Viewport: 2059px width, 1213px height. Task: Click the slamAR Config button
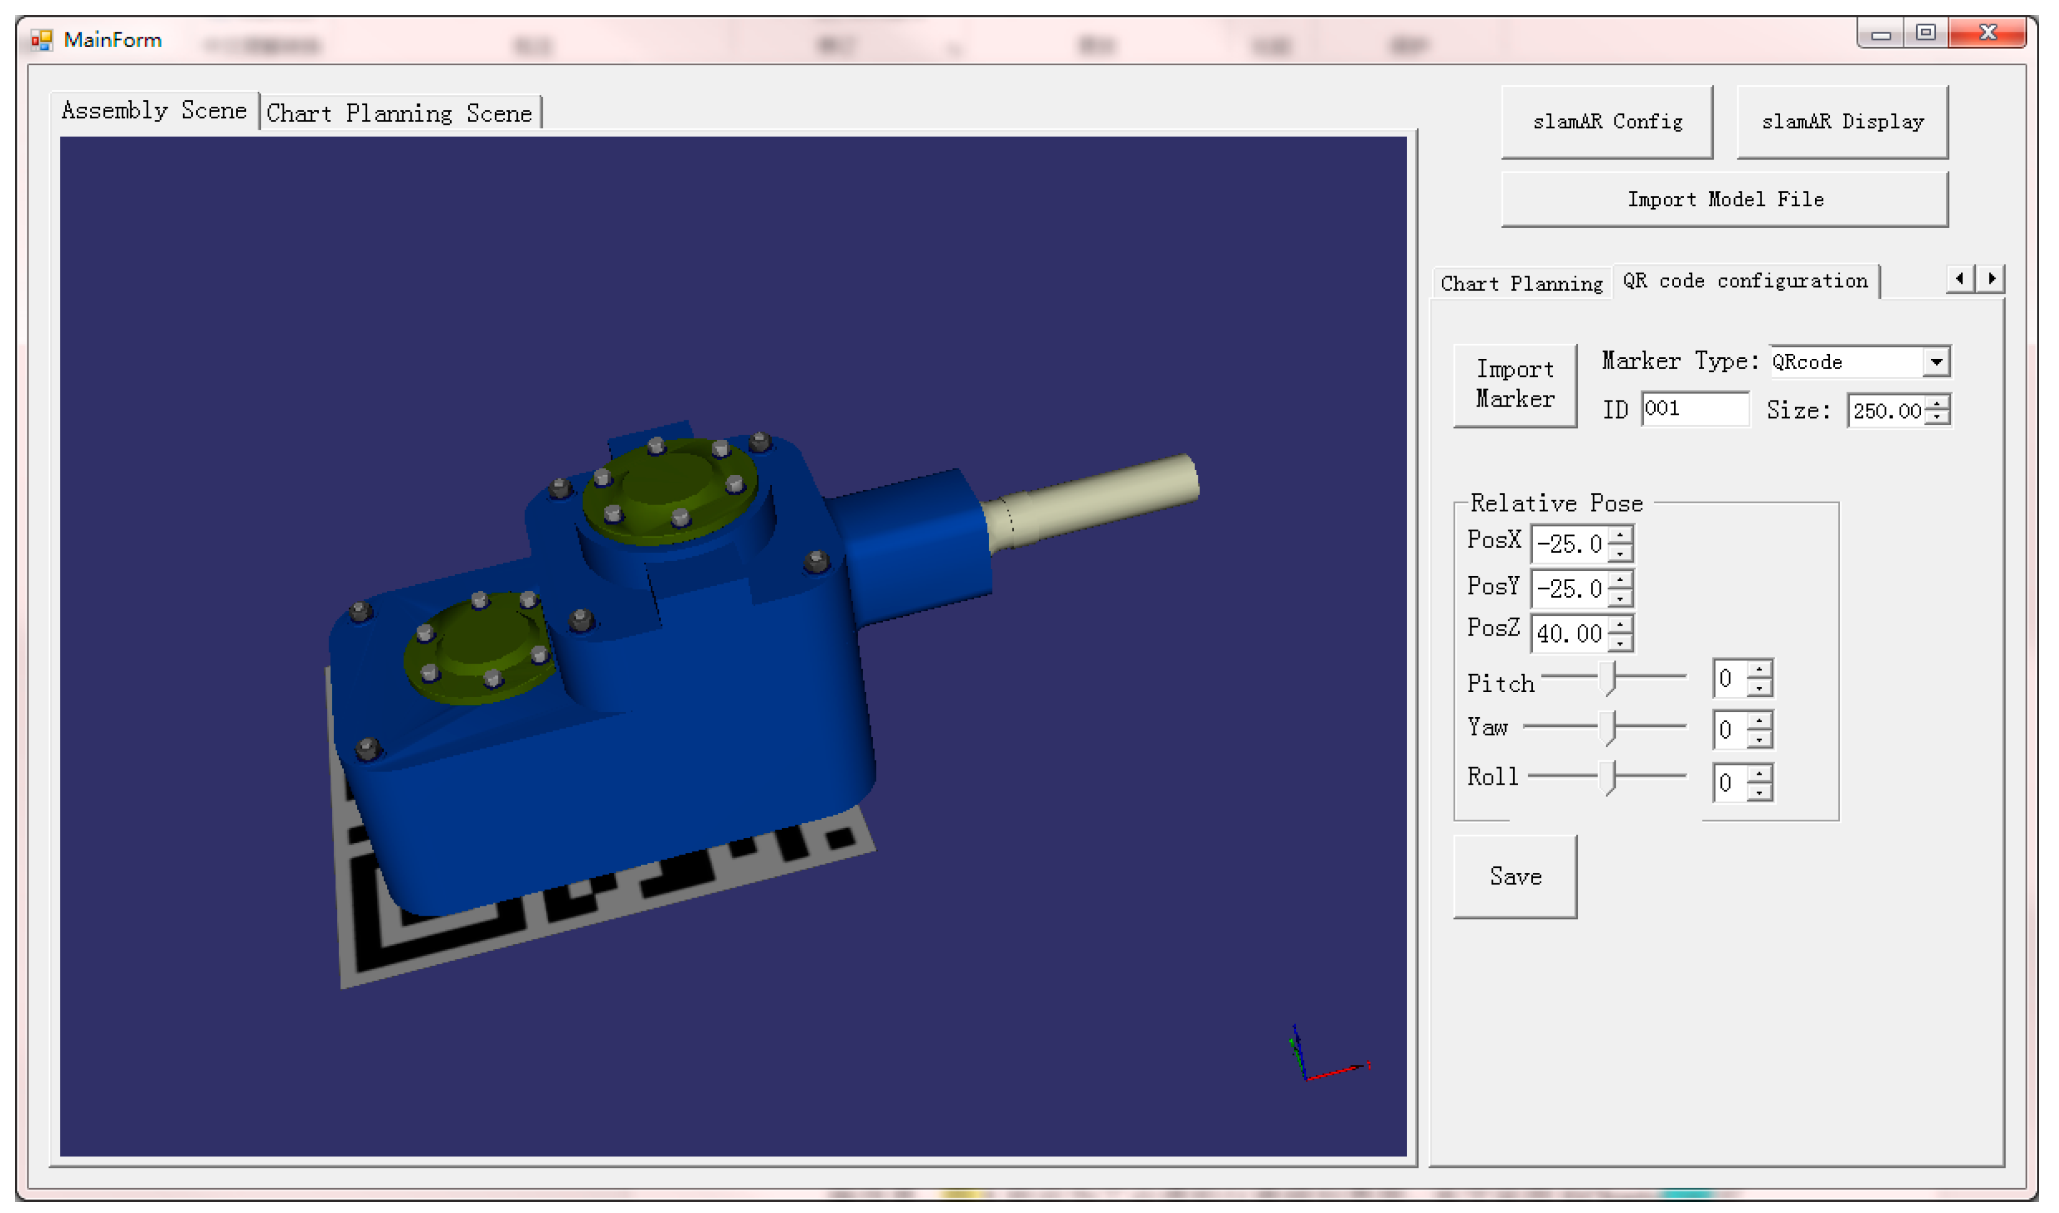coord(1607,122)
